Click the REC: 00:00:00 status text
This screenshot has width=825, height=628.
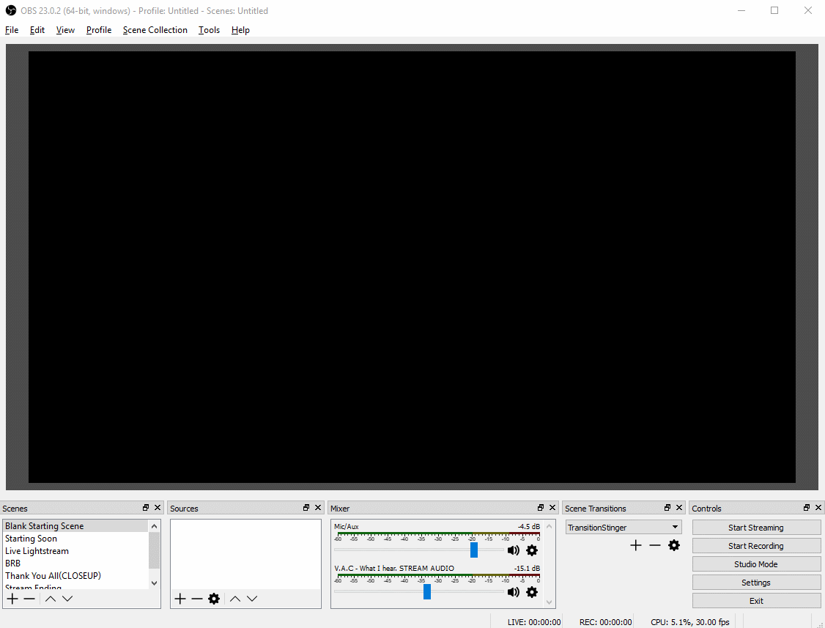(606, 622)
